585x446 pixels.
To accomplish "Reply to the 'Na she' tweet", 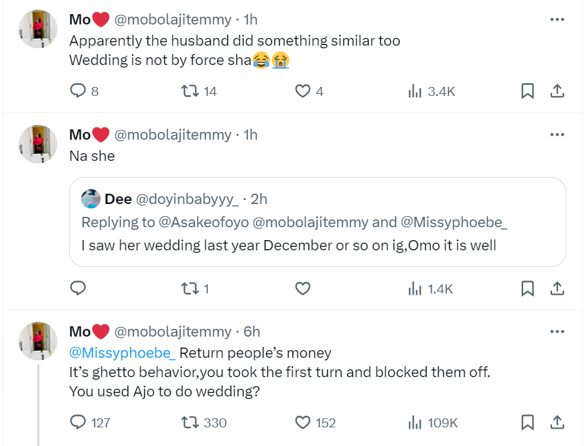I will [78, 289].
